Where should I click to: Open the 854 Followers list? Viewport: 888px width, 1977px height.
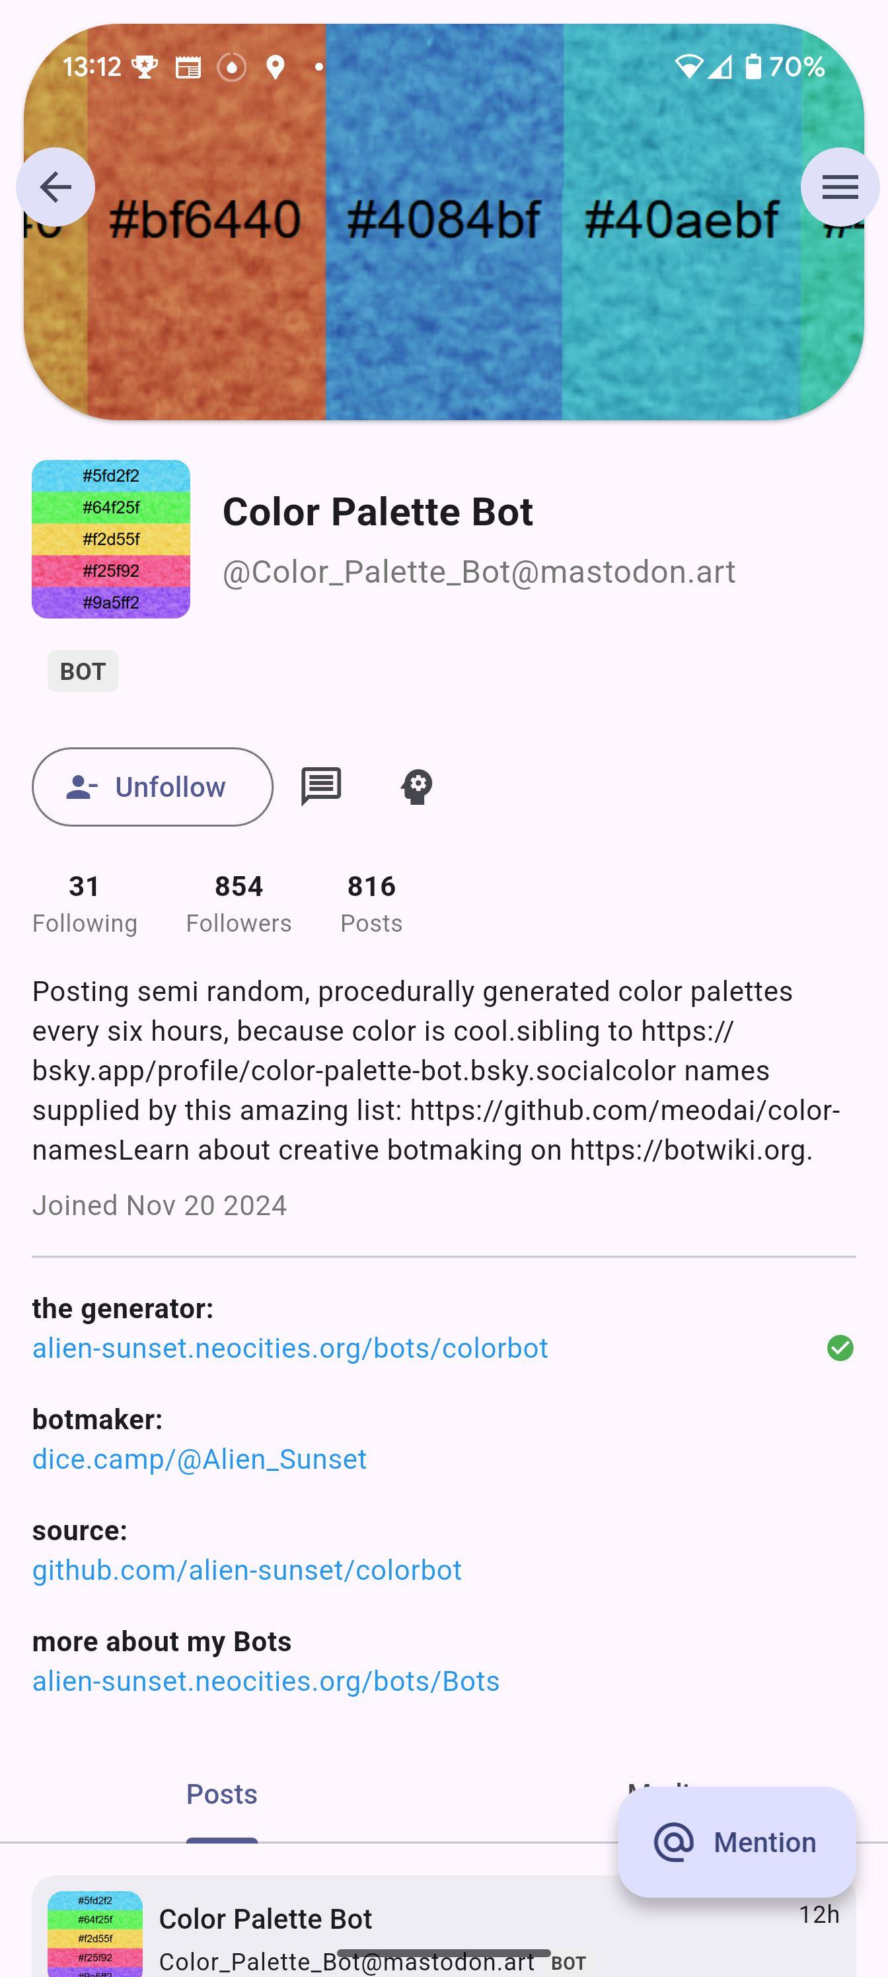coord(239,903)
